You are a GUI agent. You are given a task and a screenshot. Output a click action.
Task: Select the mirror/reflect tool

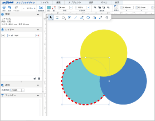point(94,18)
